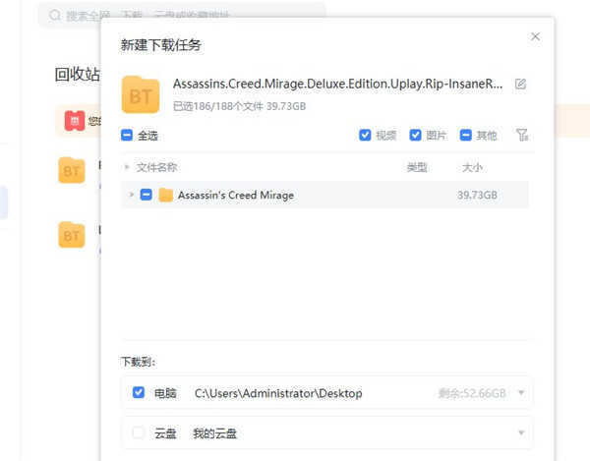
Task: Open the file filter funnel icon
Action: [x=522, y=135]
